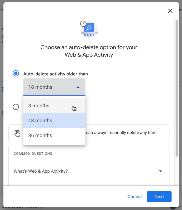Close the auto-delete dialog with the X

click(x=170, y=11)
